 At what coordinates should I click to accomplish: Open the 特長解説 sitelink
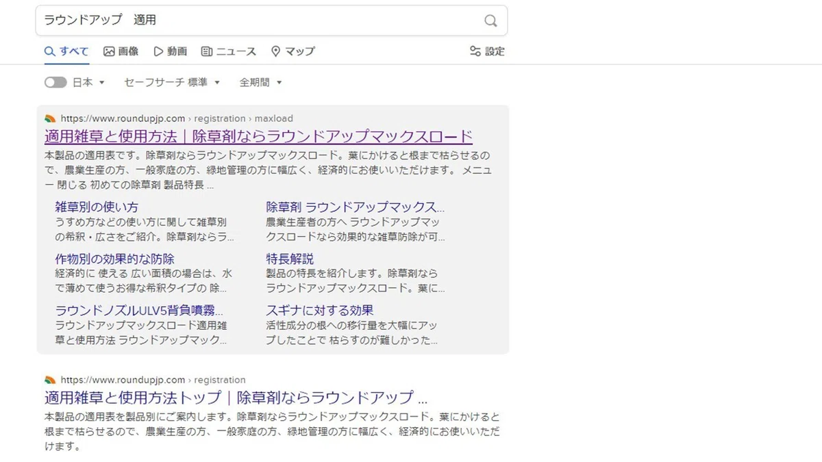(290, 259)
